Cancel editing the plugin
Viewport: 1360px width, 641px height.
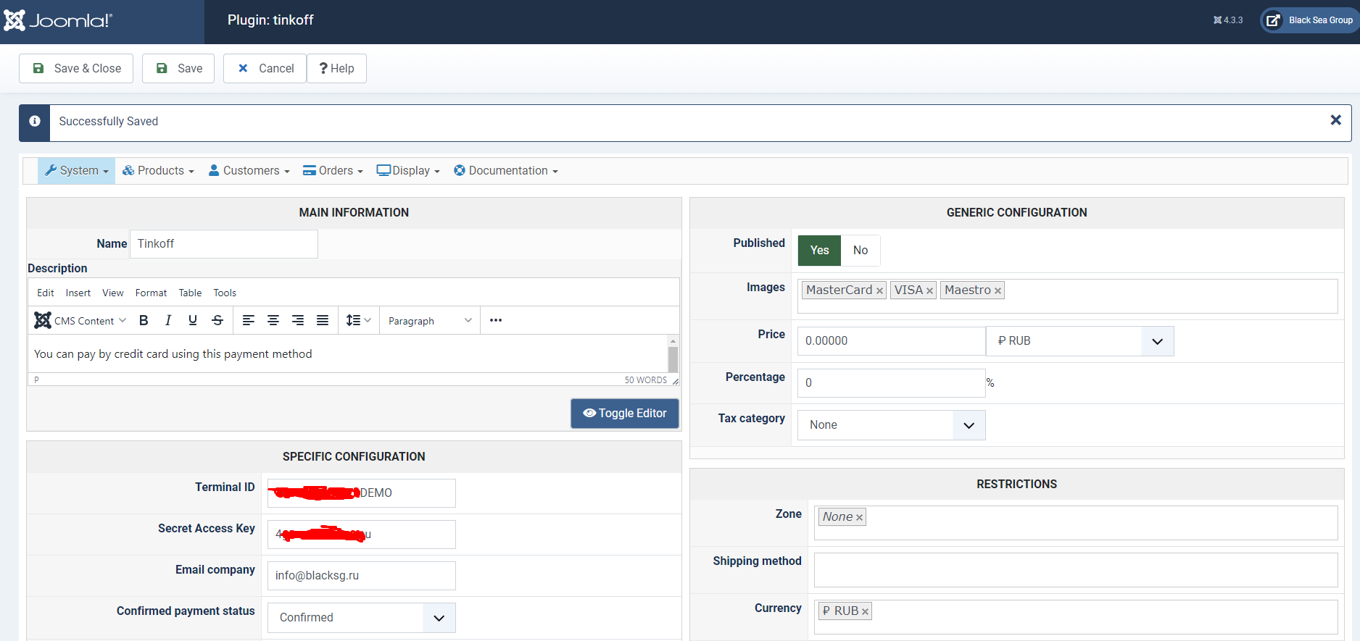coord(265,68)
